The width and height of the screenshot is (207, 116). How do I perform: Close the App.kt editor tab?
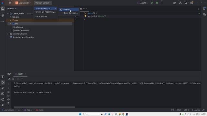pyautogui.click(x=87, y=9)
